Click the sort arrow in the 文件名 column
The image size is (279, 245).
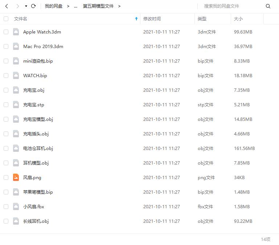(x=136, y=19)
